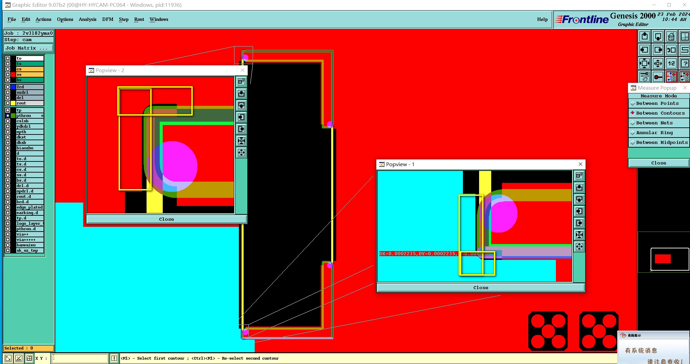Click the pan up icon
The width and height of the screenshot is (690, 364).
click(645, 36)
